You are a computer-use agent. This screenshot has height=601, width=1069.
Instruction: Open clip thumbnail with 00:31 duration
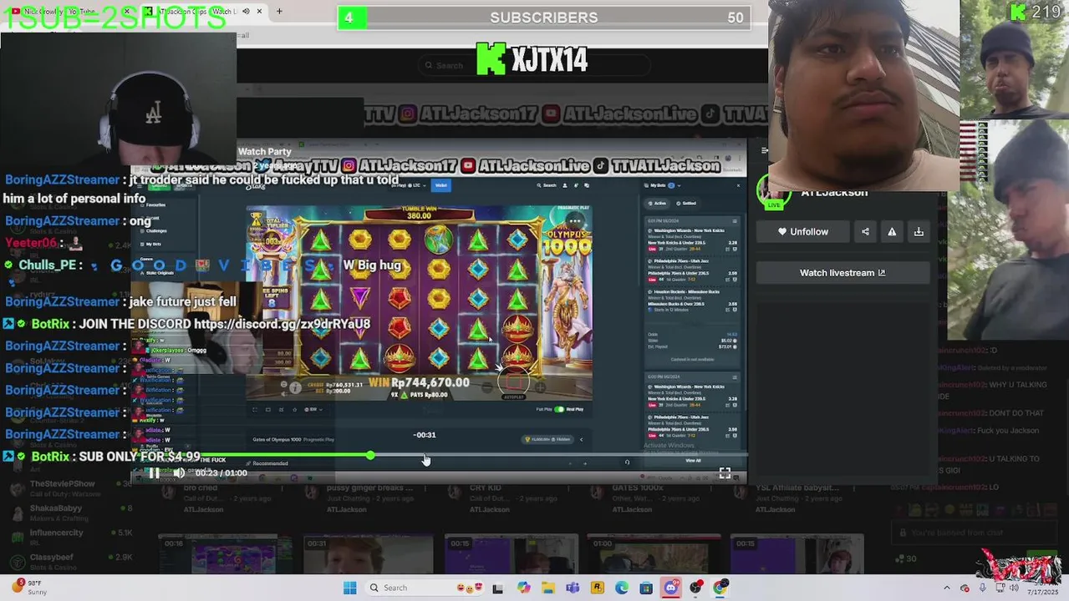point(368,554)
